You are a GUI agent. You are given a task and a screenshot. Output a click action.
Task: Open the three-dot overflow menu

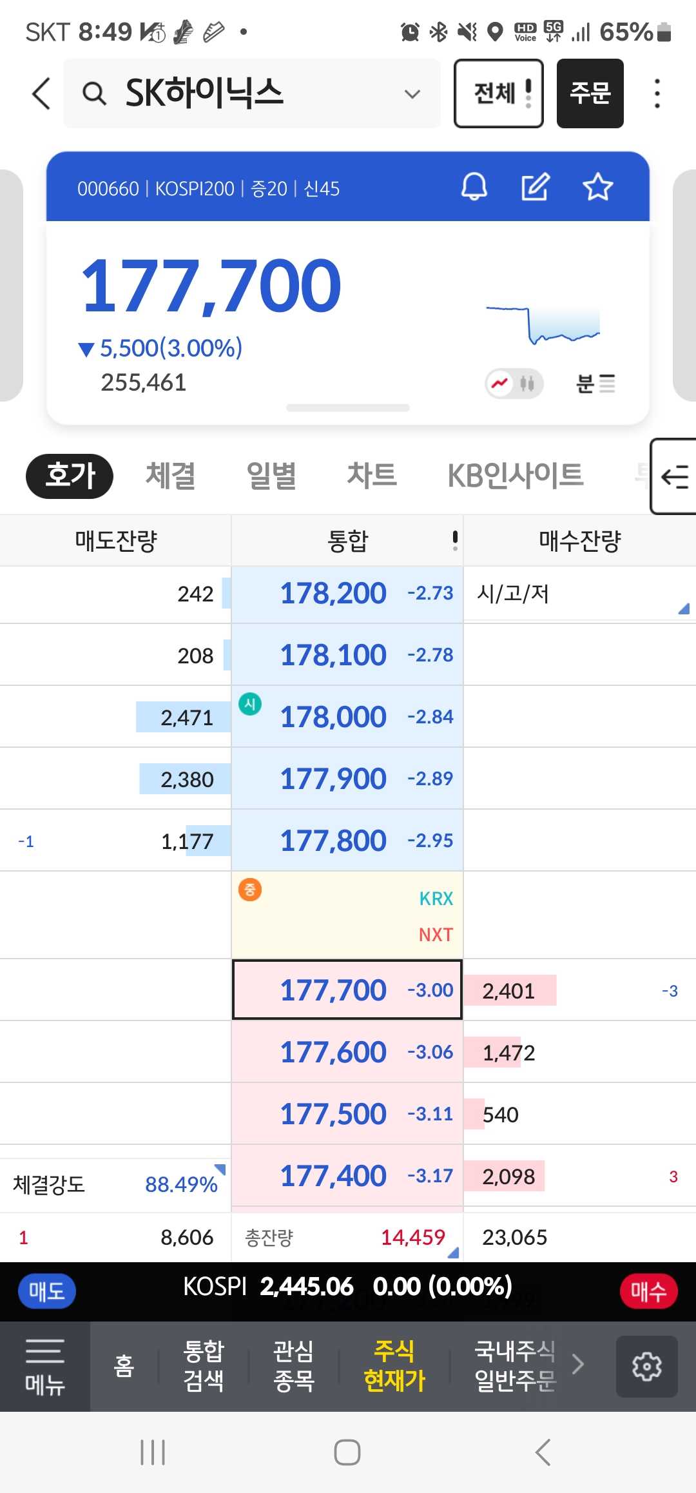pos(657,93)
